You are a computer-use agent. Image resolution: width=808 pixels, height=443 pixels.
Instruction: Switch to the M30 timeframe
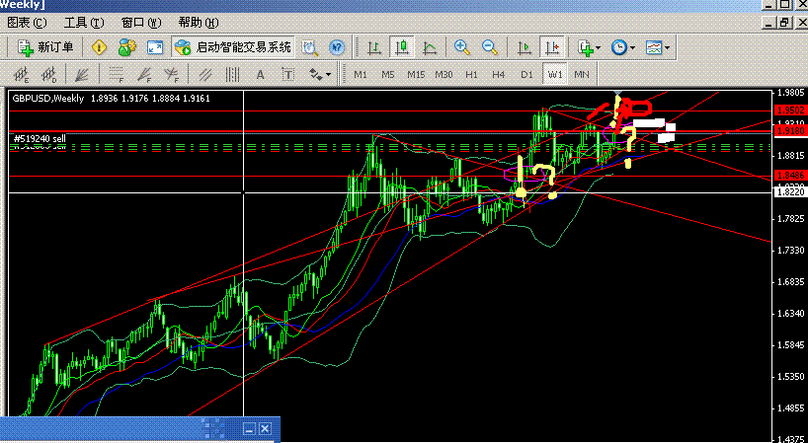pos(444,75)
